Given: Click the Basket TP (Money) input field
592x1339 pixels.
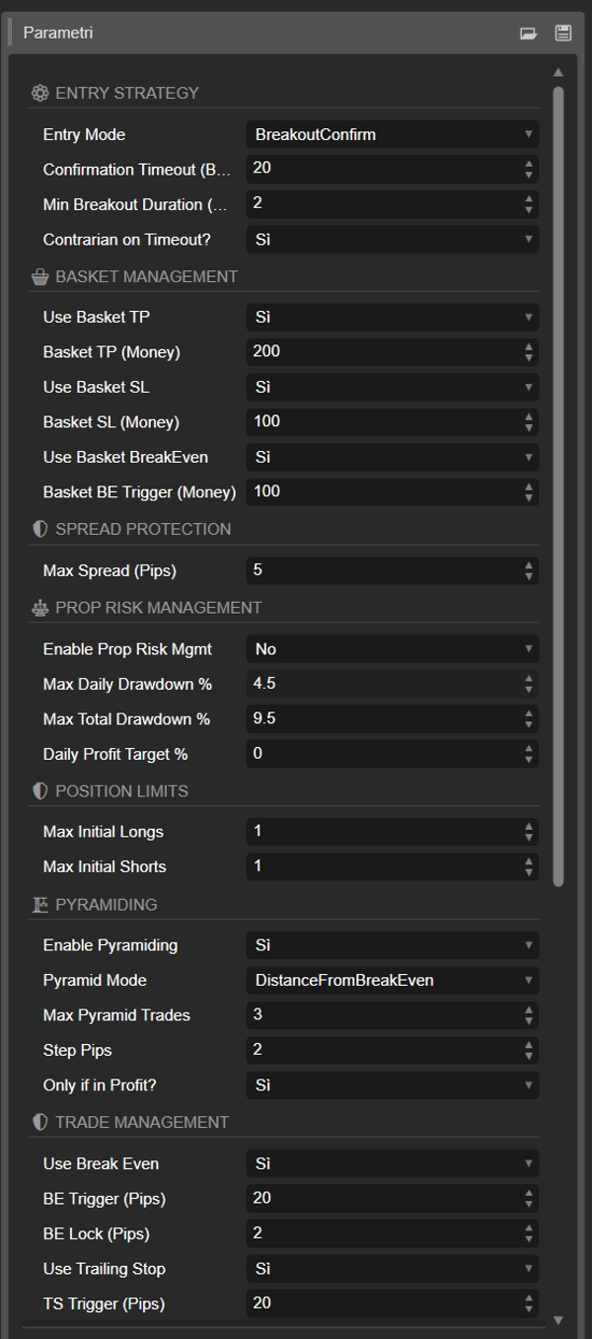Looking at the screenshot, I should pyautogui.click(x=380, y=351).
